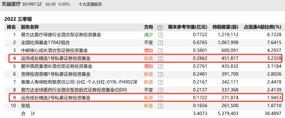
Task: Click total ratio 38.4897
Action: (x=273, y=114)
